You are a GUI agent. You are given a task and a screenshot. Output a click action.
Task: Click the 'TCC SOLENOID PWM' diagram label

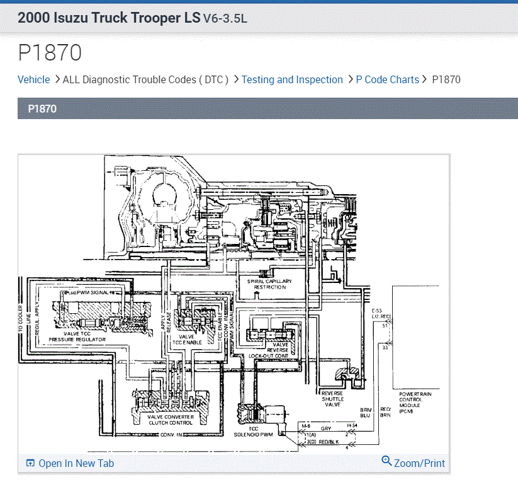click(254, 432)
